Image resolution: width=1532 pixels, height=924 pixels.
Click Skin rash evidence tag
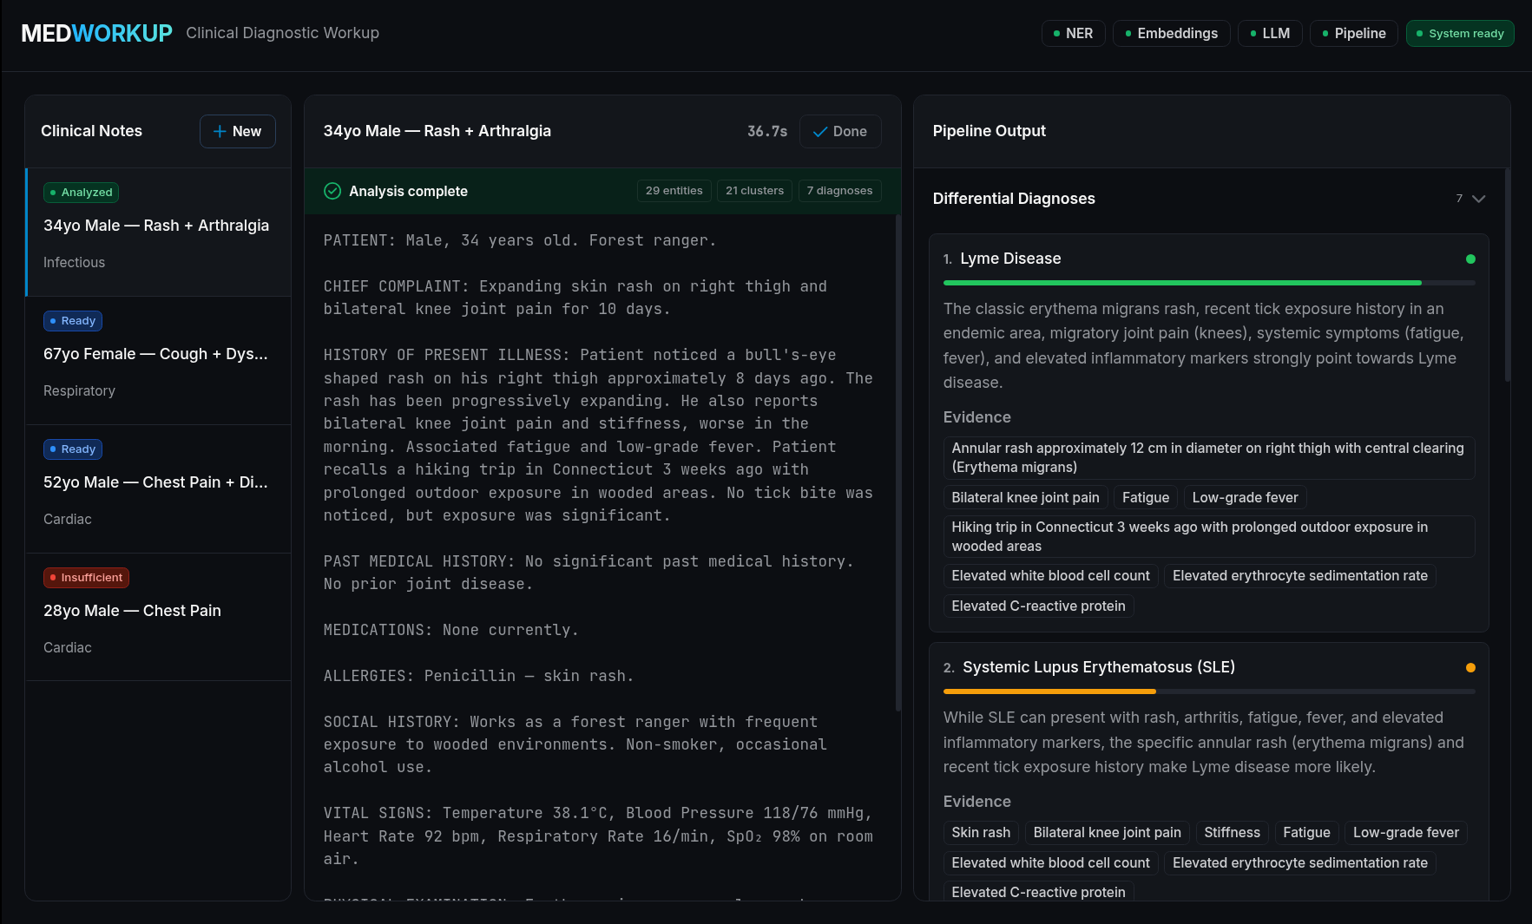[x=981, y=832]
